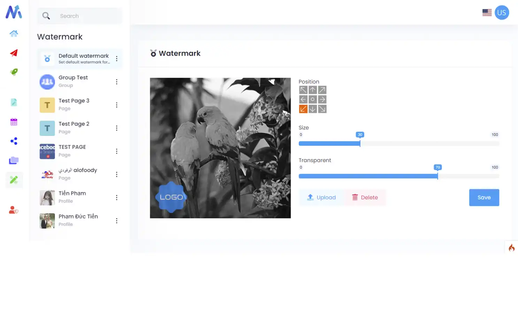Upload a new watermark image
Viewport: 518px width, 321px height.
(321, 197)
